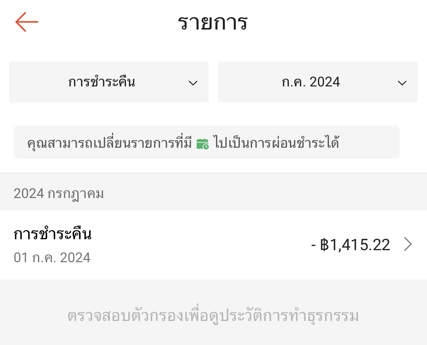Click the chevron in การชำระคืน filter
The width and height of the screenshot is (427, 345).
point(193,83)
